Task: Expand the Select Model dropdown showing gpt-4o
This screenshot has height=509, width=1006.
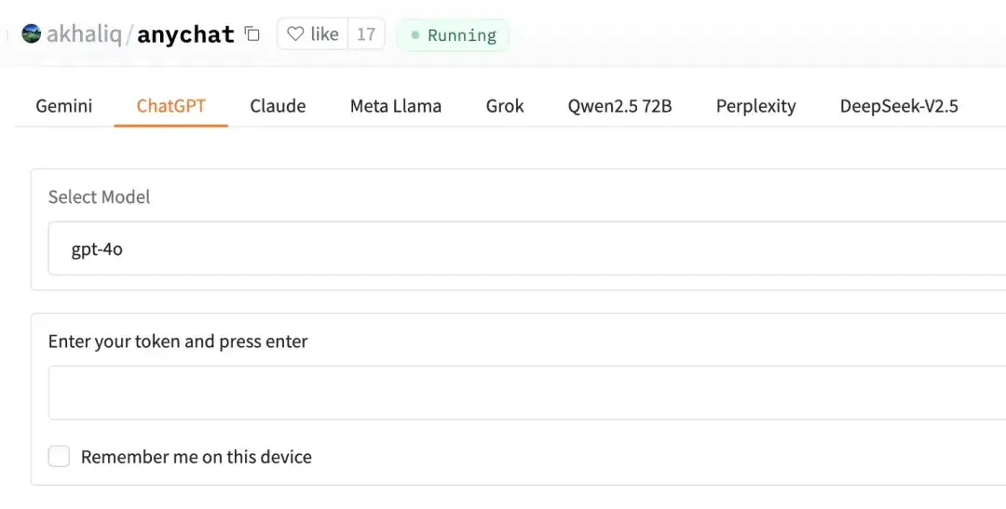Action: [522, 248]
